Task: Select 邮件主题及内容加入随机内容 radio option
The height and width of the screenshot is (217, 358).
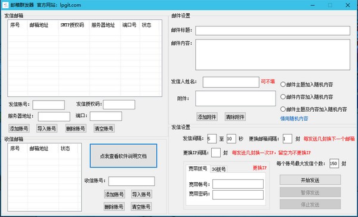Action: point(314,109)
